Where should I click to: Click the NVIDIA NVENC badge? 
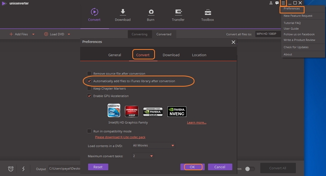point(177,112)
